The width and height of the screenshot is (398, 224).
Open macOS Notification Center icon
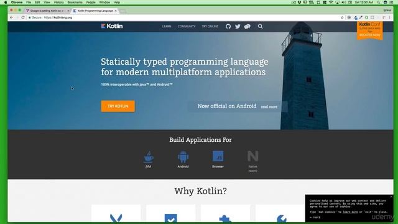click(x=392, y=2)
